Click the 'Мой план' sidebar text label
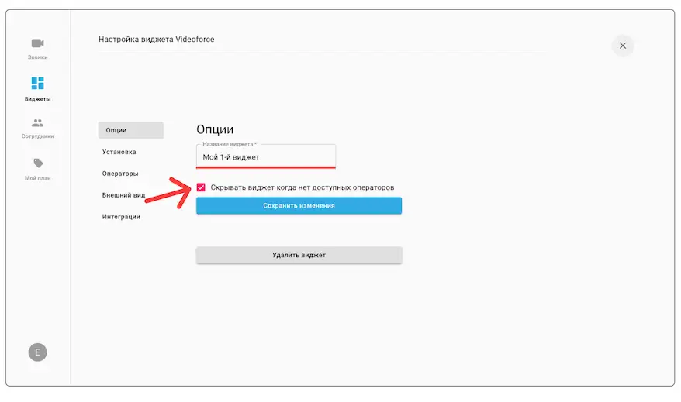The height and width of the screenshot is (402, 681). [x=38, y=178]
